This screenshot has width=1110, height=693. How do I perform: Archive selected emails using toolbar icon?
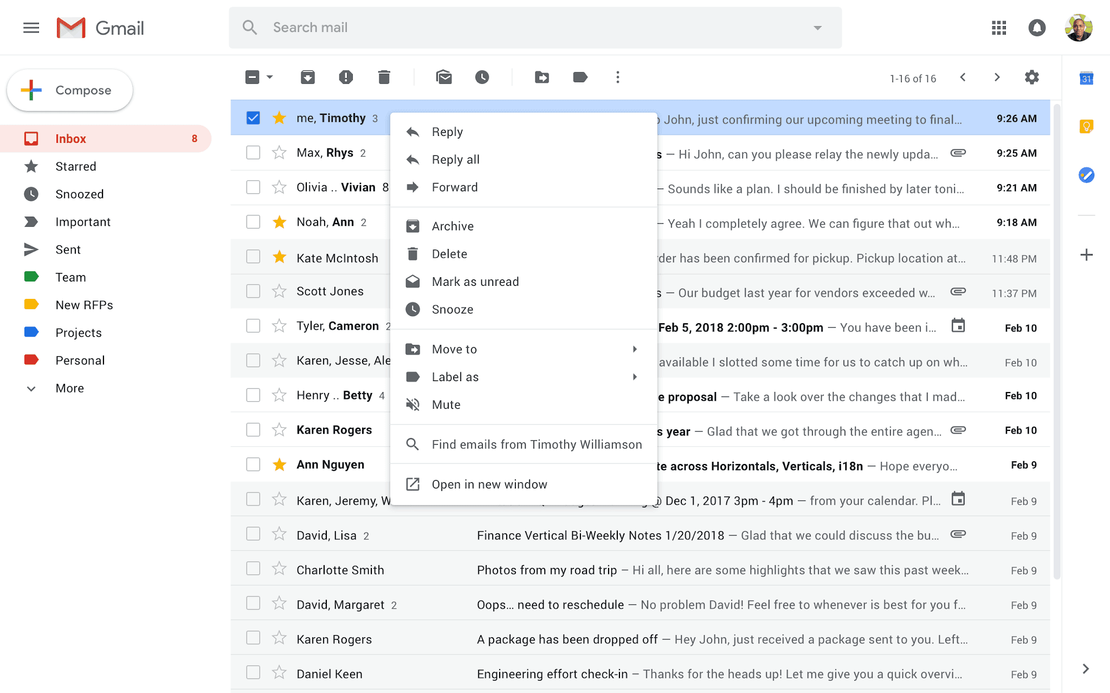307,77
